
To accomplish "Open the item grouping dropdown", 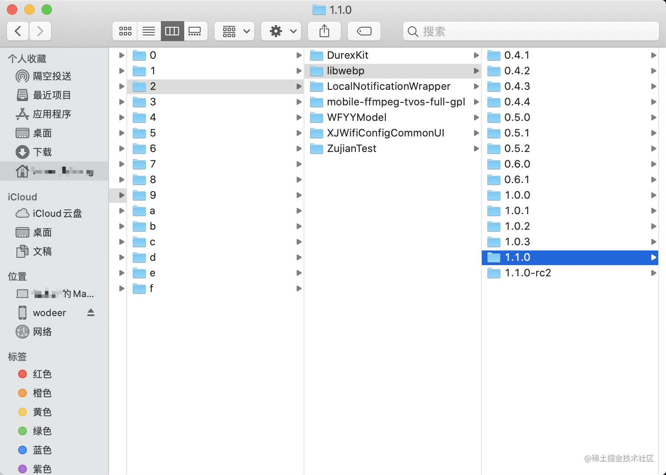I will pos(234,31).
